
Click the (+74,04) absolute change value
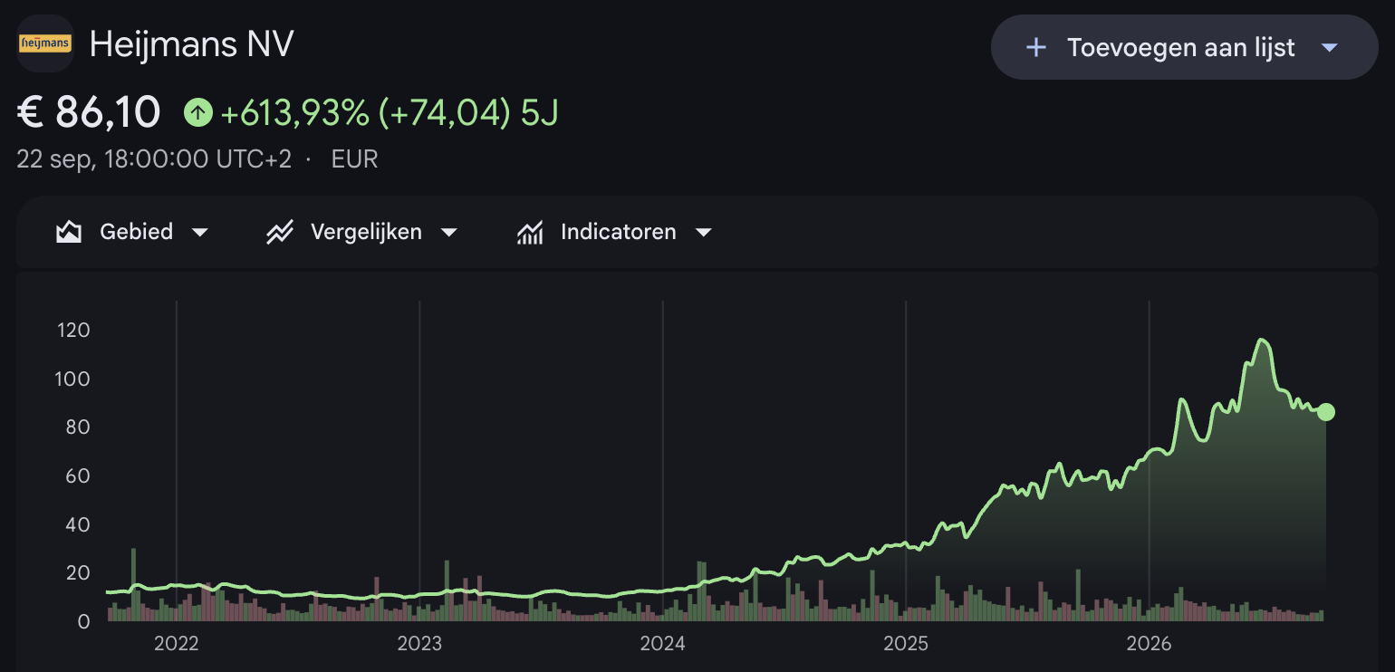click(x=444, y=113)
